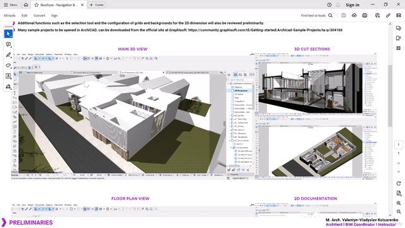This screenshot has width=405, height=228.
Task: Select the freehand draw tool
Action: tap(8, 65)
